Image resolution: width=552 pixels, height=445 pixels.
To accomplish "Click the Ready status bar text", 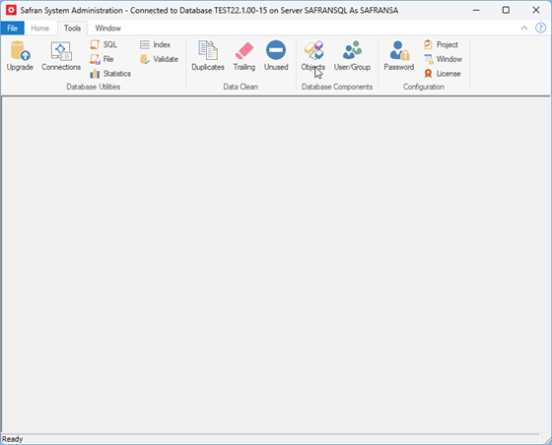I will tap(12, 439).
